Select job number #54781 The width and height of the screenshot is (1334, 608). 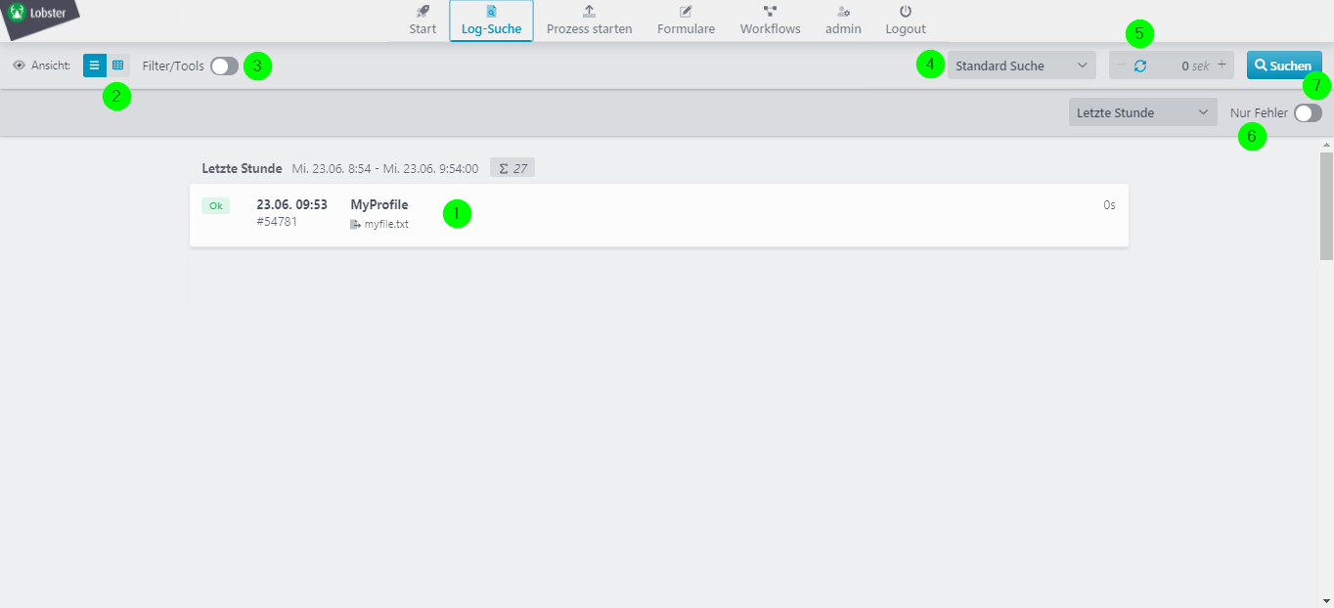click(277, 222)
